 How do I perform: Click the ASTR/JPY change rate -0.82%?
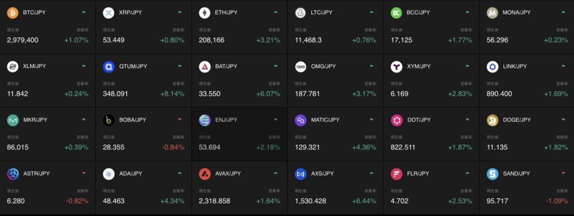click(x=77, y=201)
